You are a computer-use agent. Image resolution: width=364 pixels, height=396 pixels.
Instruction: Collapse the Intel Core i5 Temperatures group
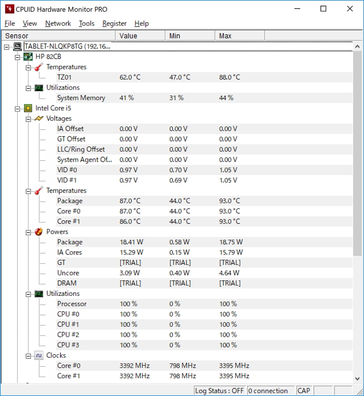(28, 191)
